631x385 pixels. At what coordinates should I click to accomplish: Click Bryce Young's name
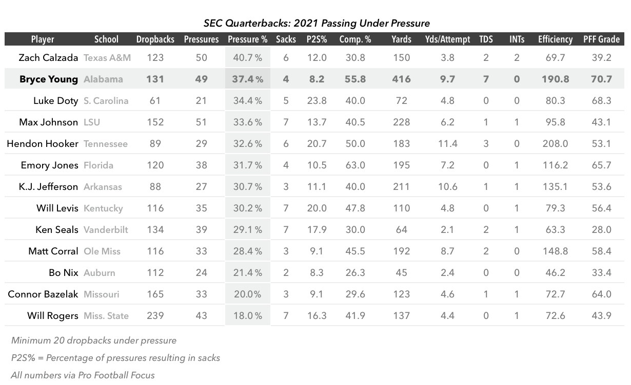point(49,79)
